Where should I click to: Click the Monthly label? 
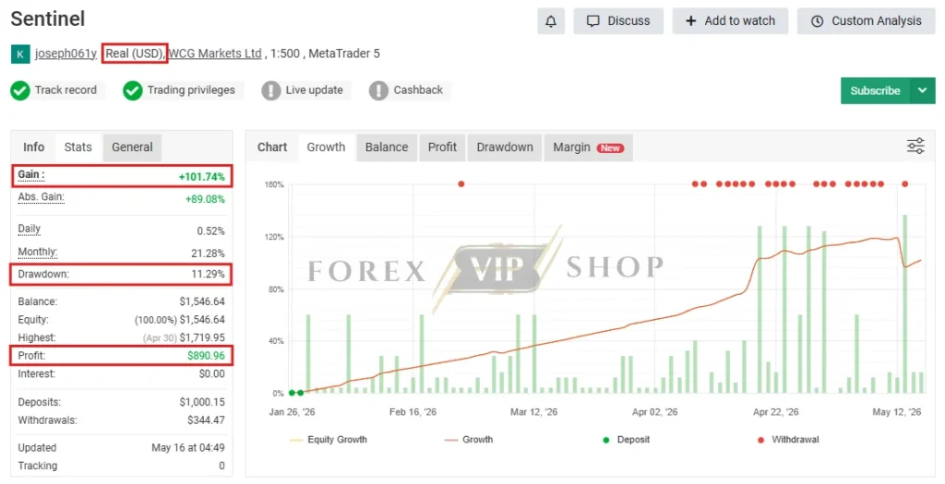click(37, 252)
